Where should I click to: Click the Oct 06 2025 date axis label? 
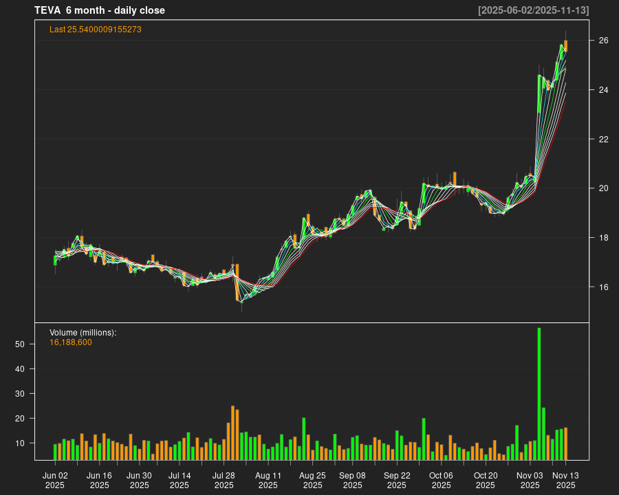click(441, 480)
